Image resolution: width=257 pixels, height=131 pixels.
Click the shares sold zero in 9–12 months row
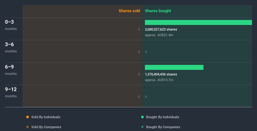[139, 97]
